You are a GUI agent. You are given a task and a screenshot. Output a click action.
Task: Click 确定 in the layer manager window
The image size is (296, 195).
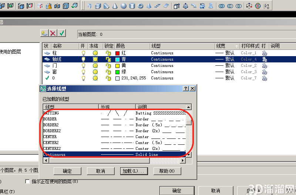click(177, 191)
